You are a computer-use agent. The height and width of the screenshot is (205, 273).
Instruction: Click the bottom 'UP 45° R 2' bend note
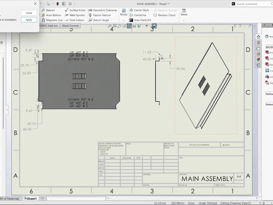point(79,106)
